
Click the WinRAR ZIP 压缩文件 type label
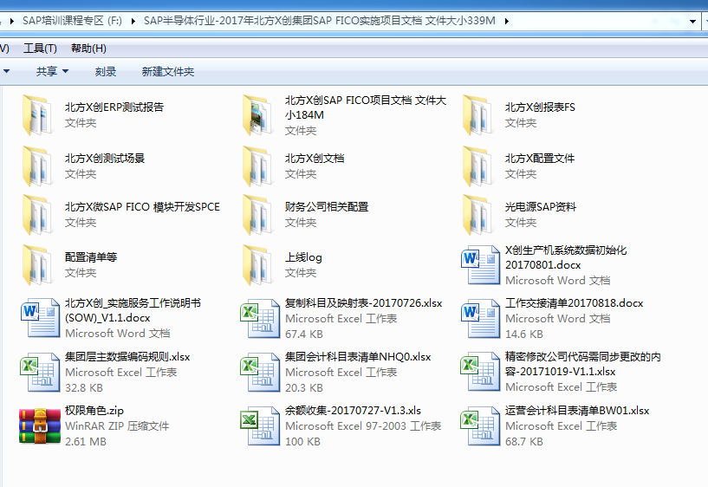[x=117, y=426]
